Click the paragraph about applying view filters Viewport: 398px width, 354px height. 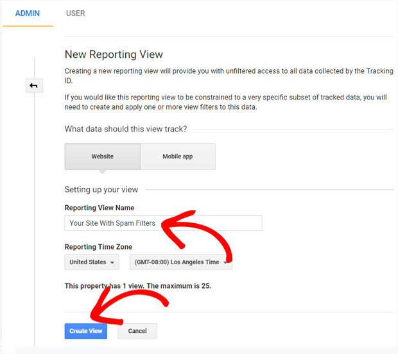[226, 102]
